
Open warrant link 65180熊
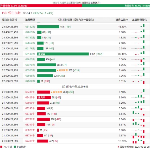30,54
